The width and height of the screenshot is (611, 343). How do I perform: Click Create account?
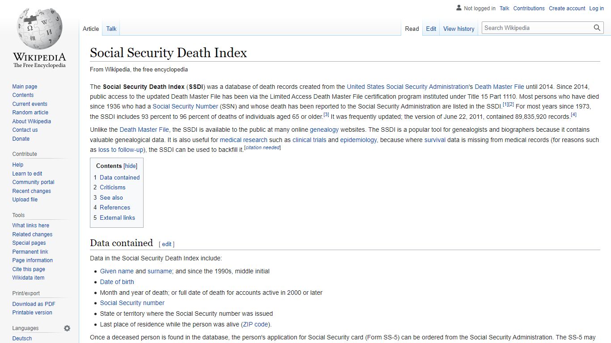(x=567, y=8)
